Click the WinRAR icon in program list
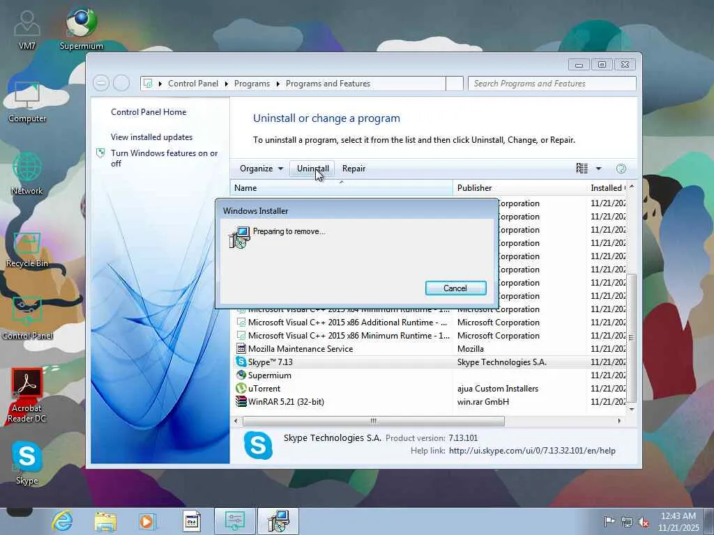Screen dimensions: 714x535 241,401
